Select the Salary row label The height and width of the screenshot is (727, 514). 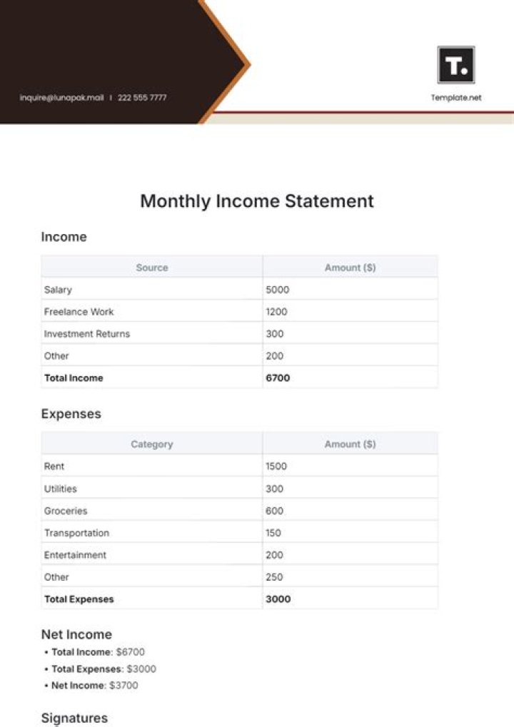58,290
